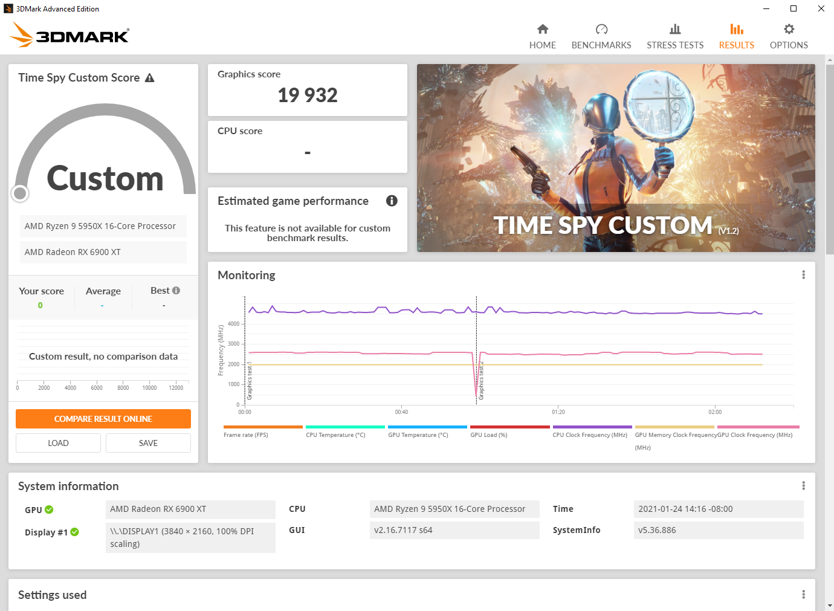834x611 pixels.
Task: Go to Benchmarks gauge icon
Action: pos(601,29)
